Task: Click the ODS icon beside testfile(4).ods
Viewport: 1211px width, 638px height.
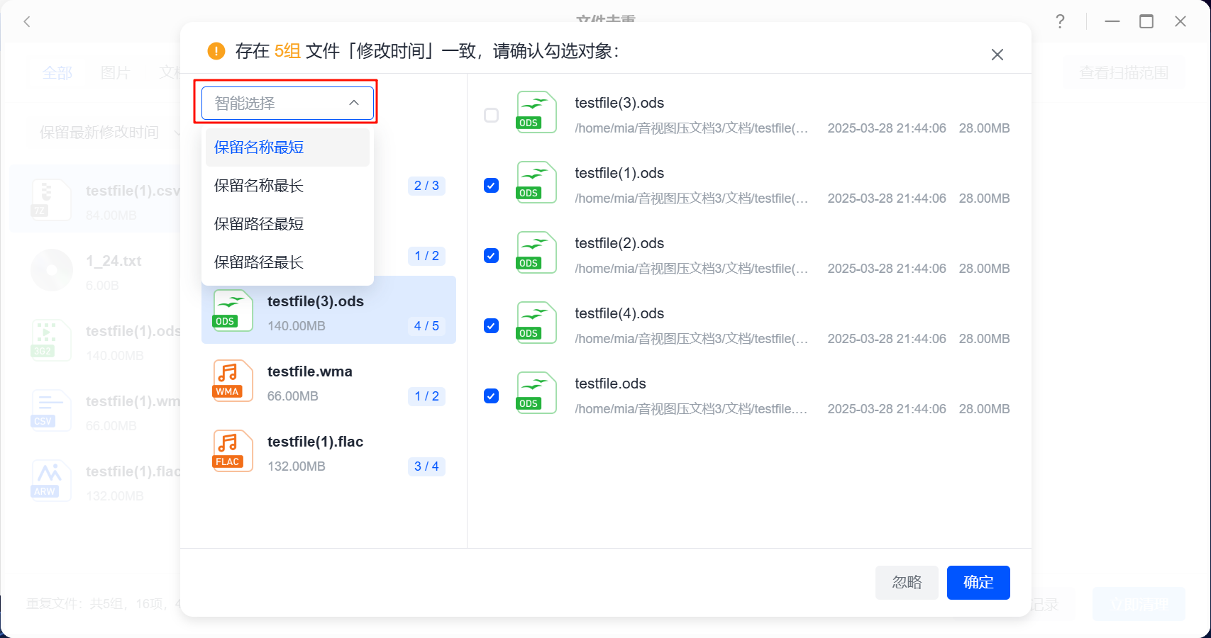Action: tap(536, 323)
